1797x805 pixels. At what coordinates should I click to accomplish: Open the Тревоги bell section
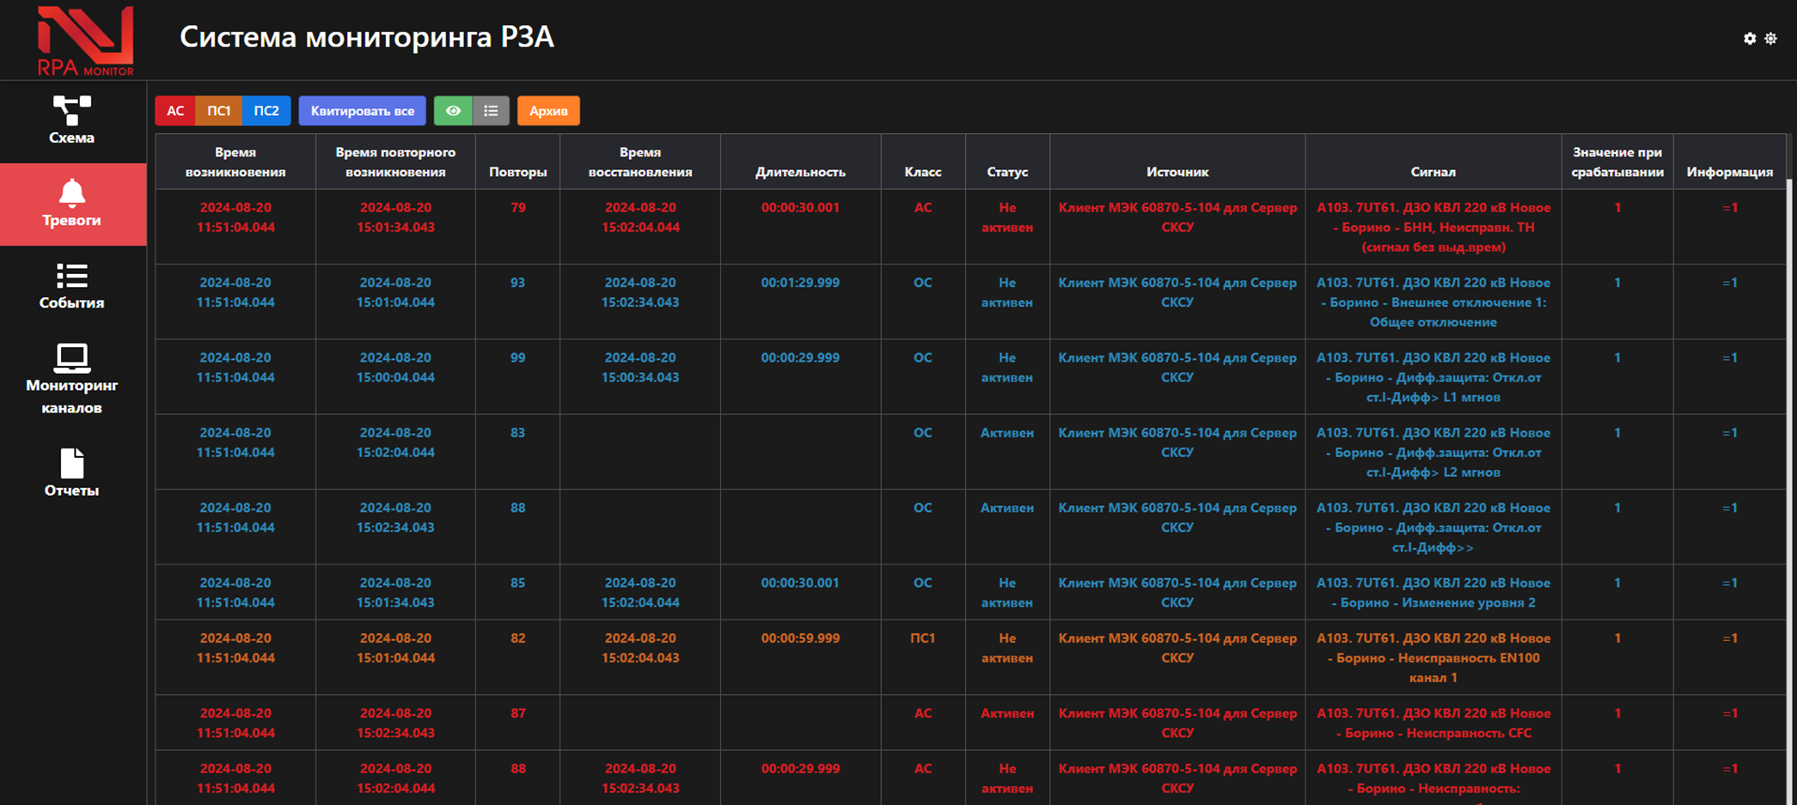tap(71, 204)
